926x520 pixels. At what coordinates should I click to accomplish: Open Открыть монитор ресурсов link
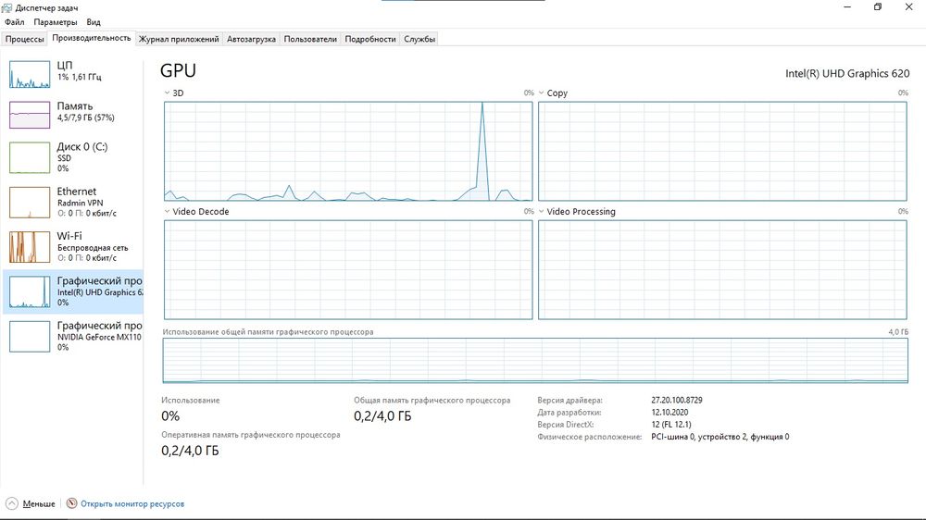132,504
